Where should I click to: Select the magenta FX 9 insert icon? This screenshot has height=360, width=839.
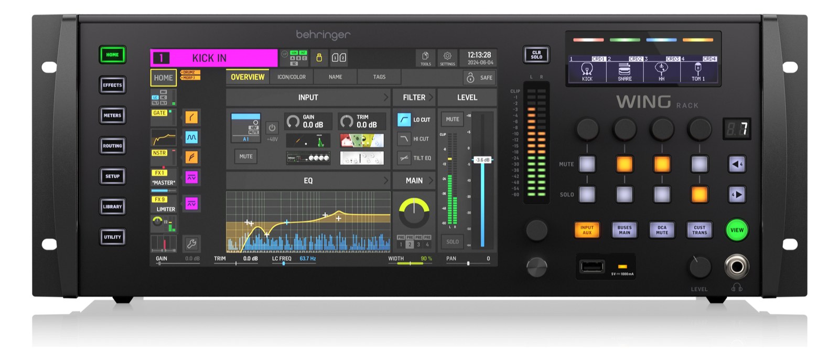[x=191, y=203]
